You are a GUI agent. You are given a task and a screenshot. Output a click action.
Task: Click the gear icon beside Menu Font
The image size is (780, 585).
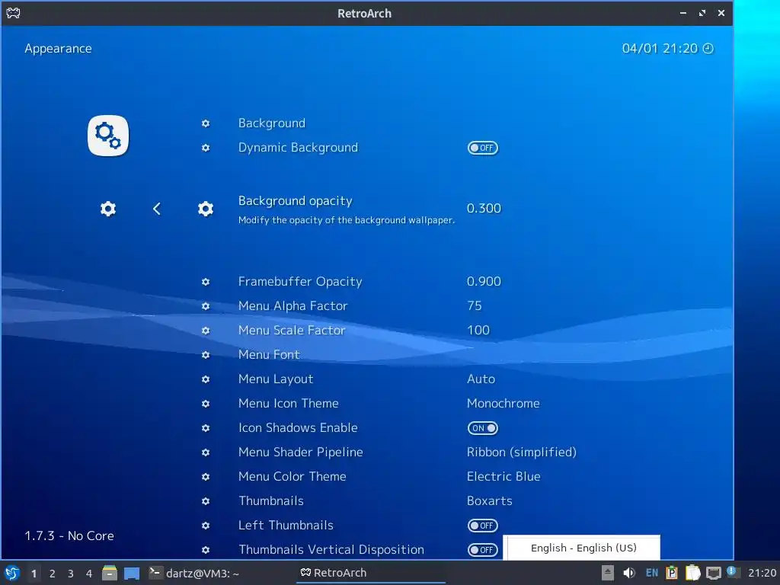pos(206,355)
